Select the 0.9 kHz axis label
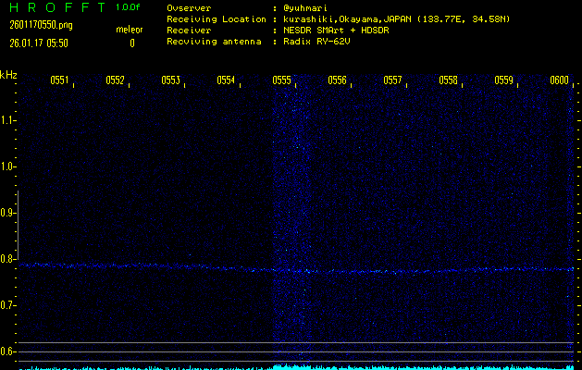582x370 pixels. tap(8, 213)
